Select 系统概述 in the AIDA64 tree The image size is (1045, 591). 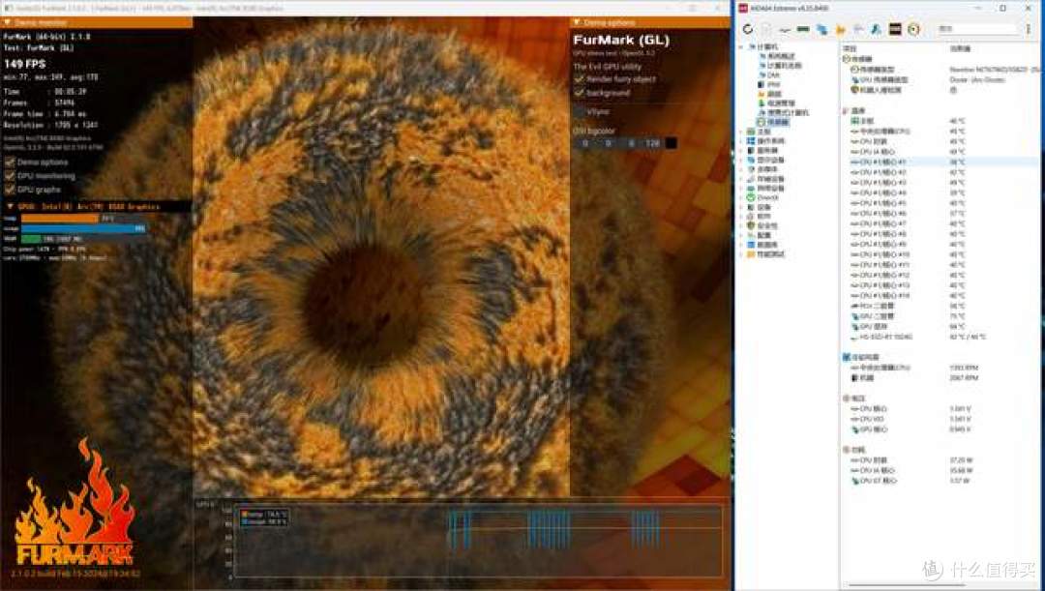click(781, 57)
